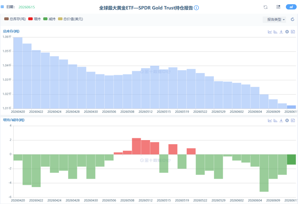Open the calendar icon beside 日期
The image size is (298, 204).
click(2, 7)
